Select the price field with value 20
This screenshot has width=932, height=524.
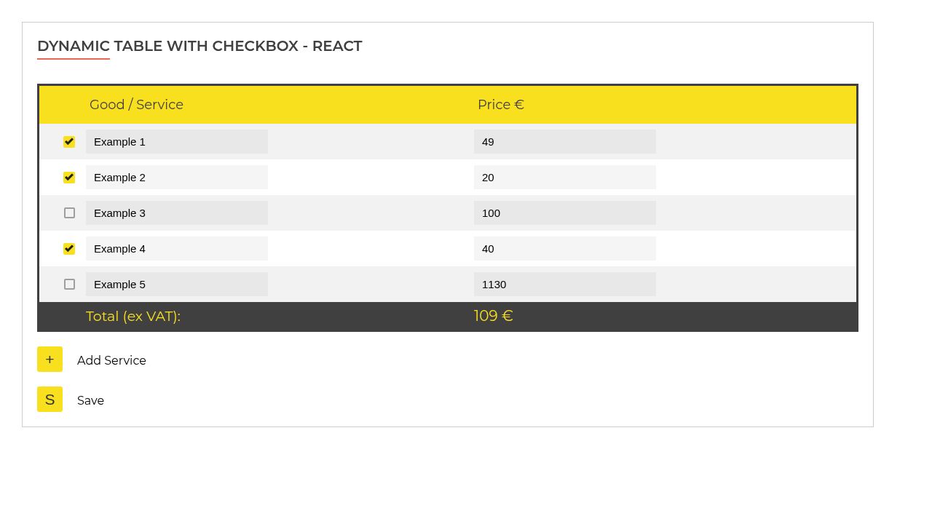[565, 177]
